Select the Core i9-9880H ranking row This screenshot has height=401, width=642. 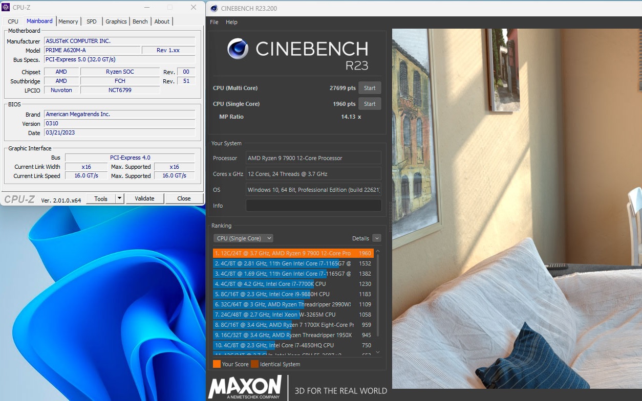point(293,294)
